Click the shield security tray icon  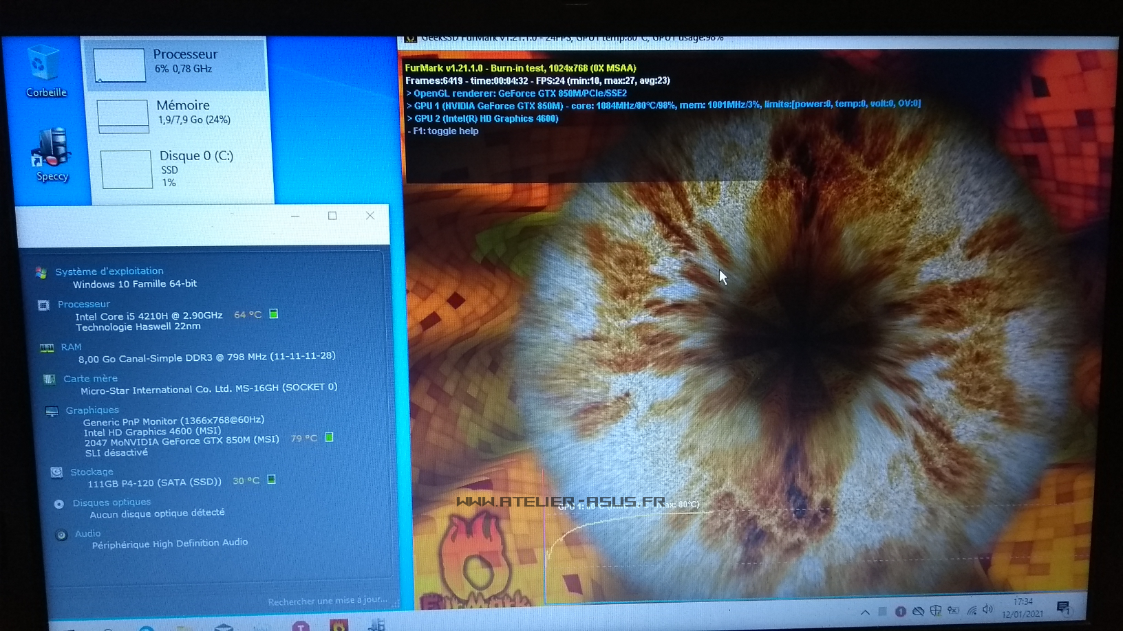click(936, 610)
